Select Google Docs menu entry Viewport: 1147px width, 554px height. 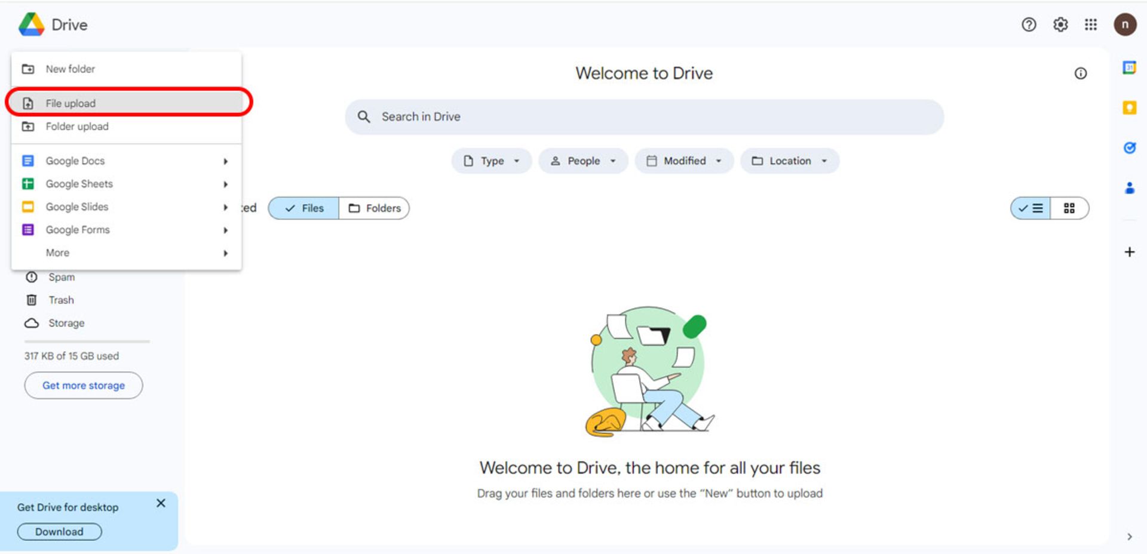point(127,161)
